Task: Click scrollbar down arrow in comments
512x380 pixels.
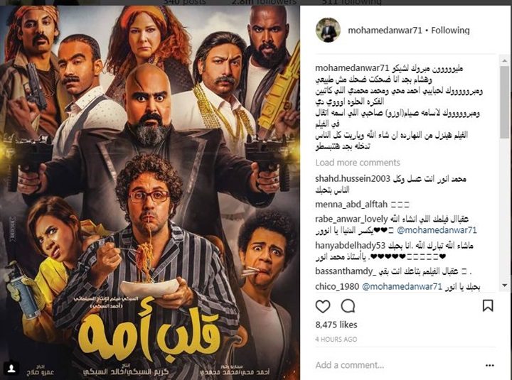Action: coord(504,286)
